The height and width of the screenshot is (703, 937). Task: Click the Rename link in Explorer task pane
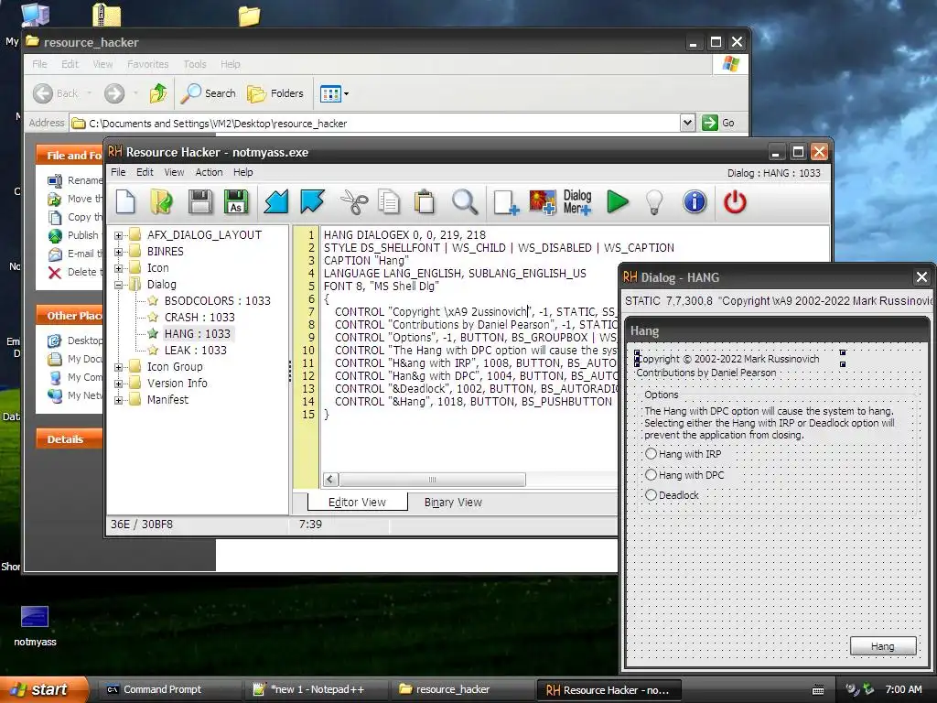click(x=75, y=180)
